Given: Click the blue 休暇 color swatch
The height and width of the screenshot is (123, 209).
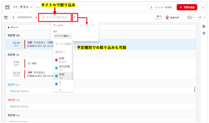Looking at the screenshot, I should tap(56, 76).
